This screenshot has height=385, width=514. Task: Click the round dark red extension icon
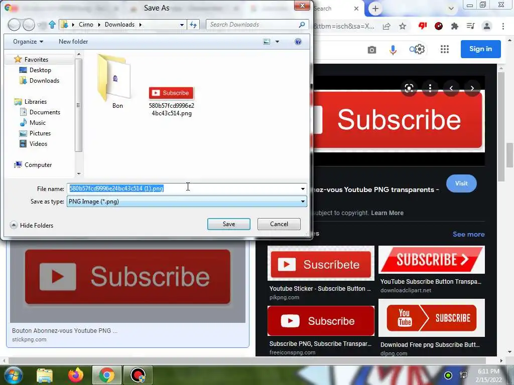pos(439,26)
